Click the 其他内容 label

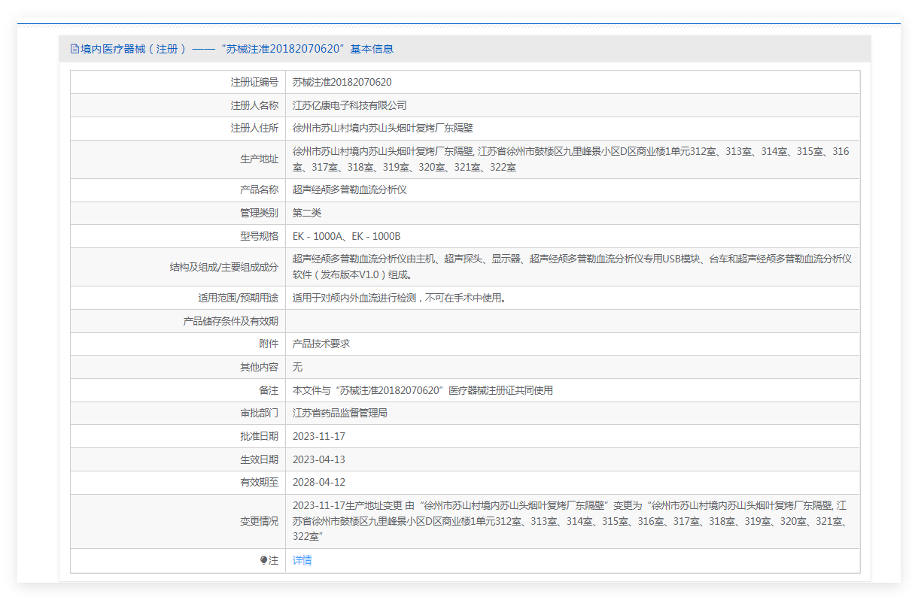pos(259,367)
